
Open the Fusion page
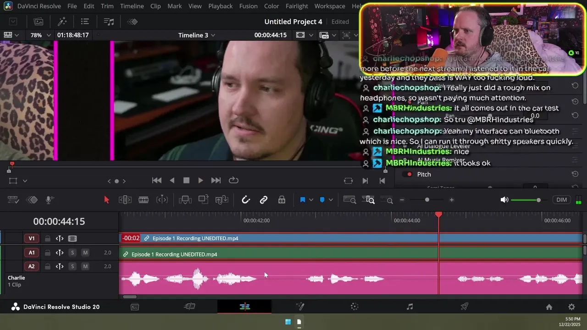pos(300,307)
